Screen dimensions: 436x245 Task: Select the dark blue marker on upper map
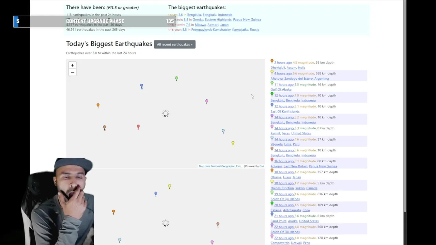coord(142,86)
